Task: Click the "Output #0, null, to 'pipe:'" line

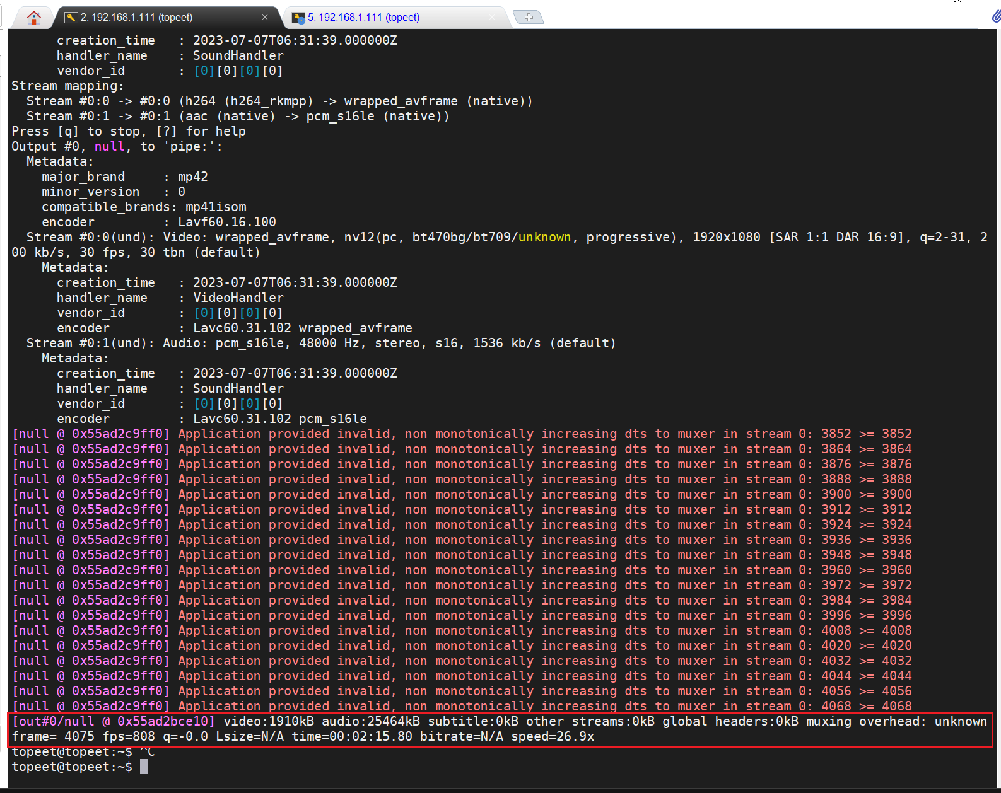Action: [117, 146]
